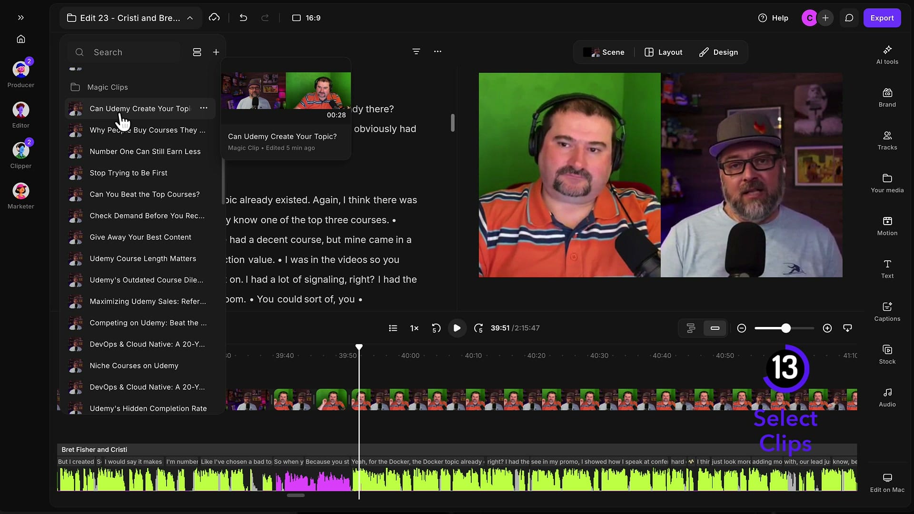The height and width of the screenshot is (514, 914).
Task: Select Check Demand Before You Rec... clip
Action: (x=140, y=216)
